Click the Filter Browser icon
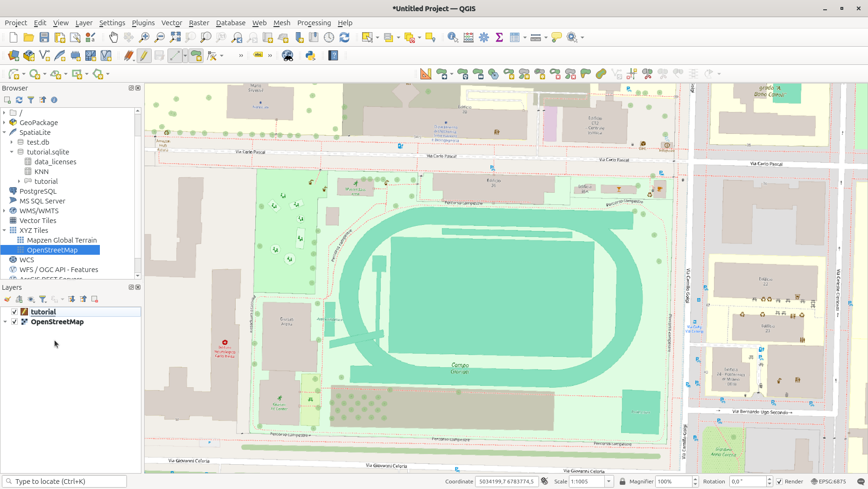The height and width of the screenshot is (489, 868). click(31, 100)
